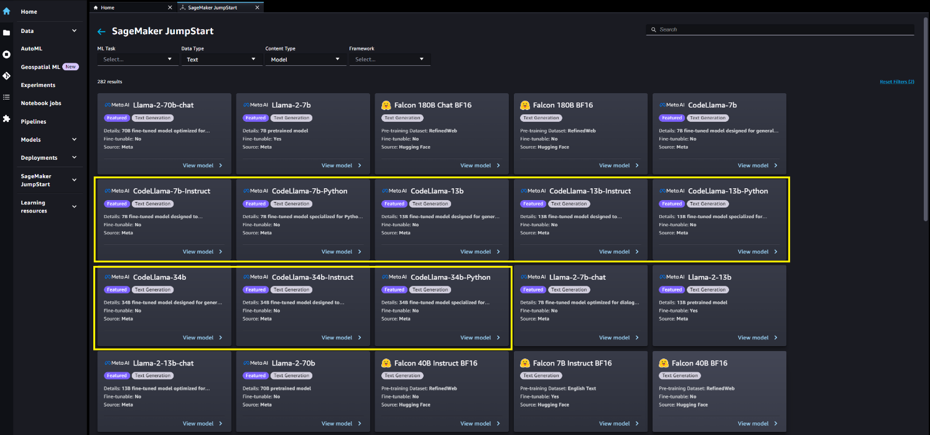
Task: Click the 282 results text
Action: coord(110,81)
